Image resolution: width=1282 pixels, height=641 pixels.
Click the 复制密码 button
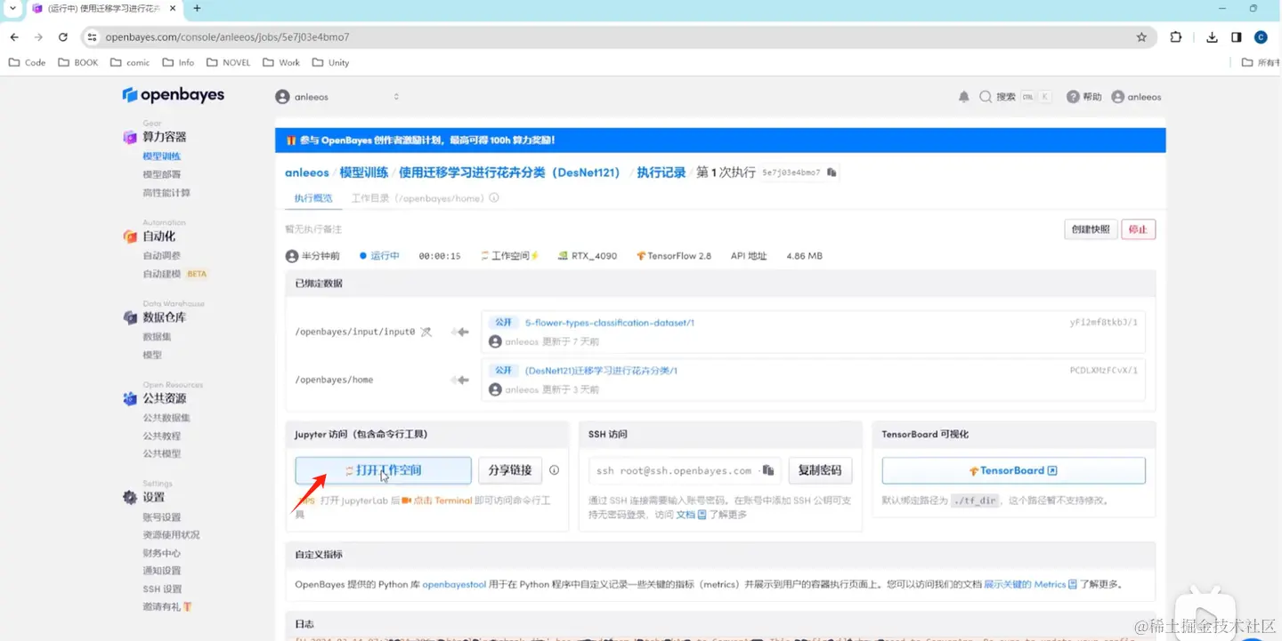[x=820, y=470]
